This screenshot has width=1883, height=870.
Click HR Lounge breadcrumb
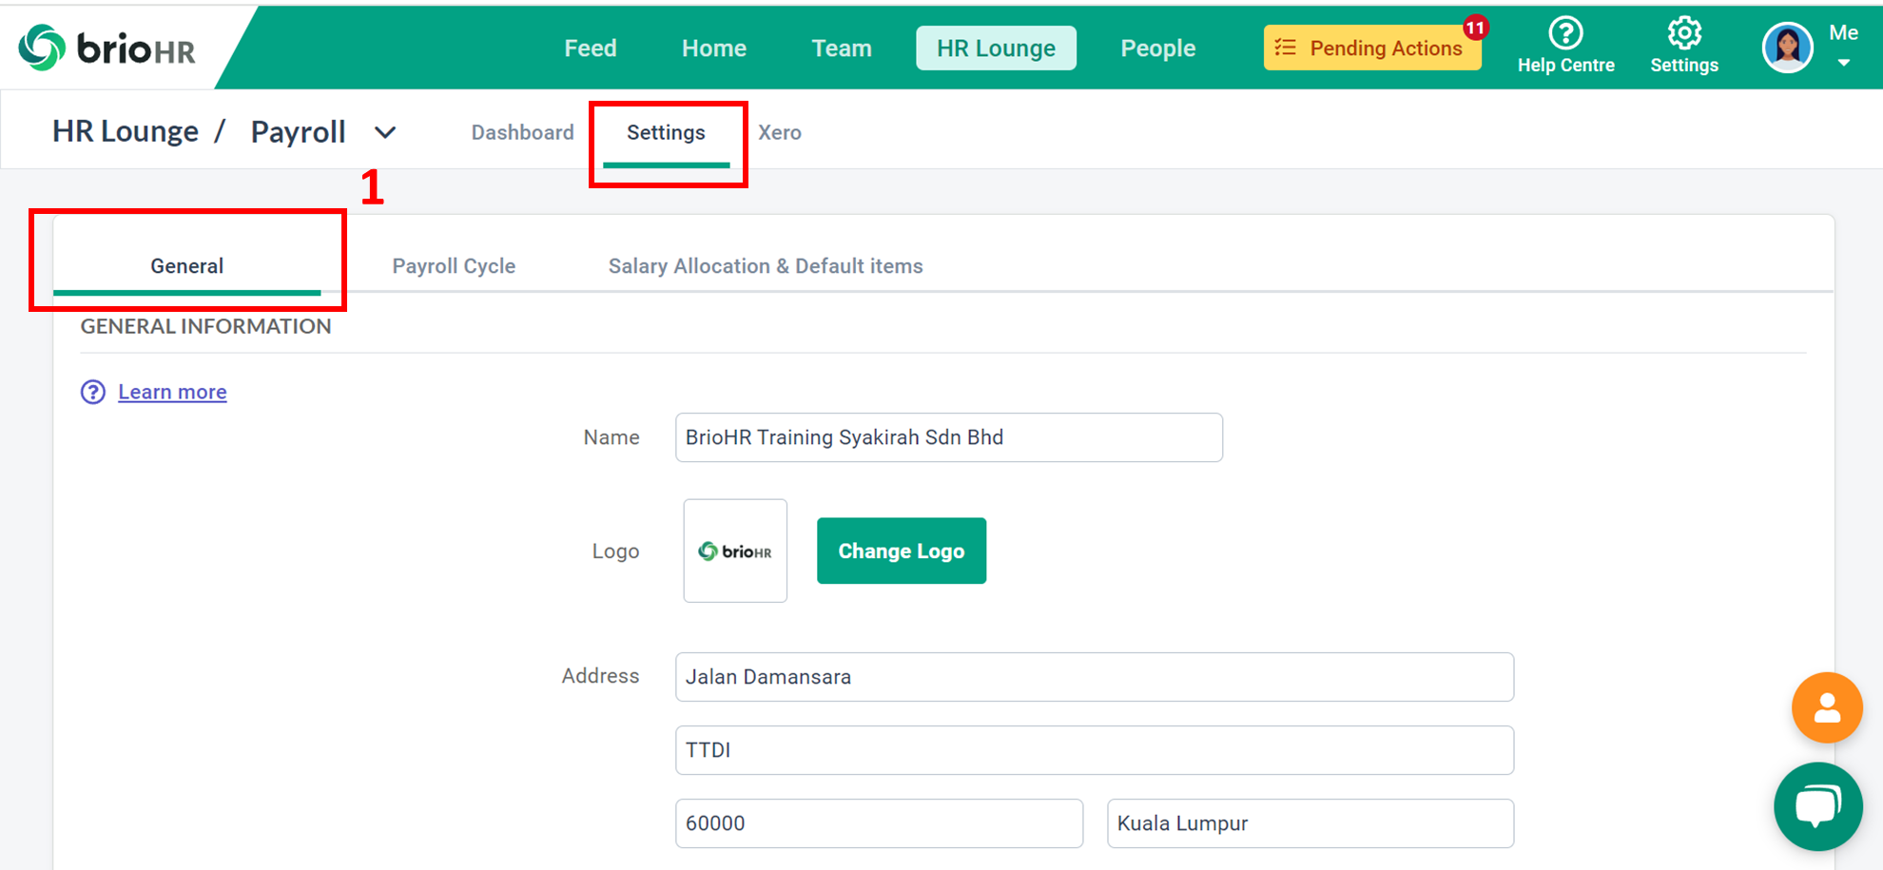(x=126, y=131)
